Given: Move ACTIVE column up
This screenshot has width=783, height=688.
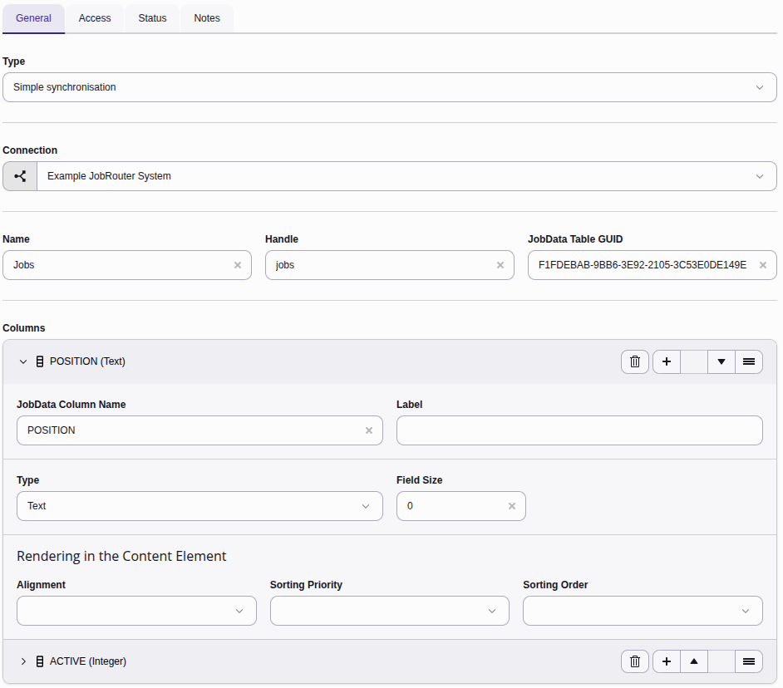Looking at the screenshot, I should coord(693,661).
